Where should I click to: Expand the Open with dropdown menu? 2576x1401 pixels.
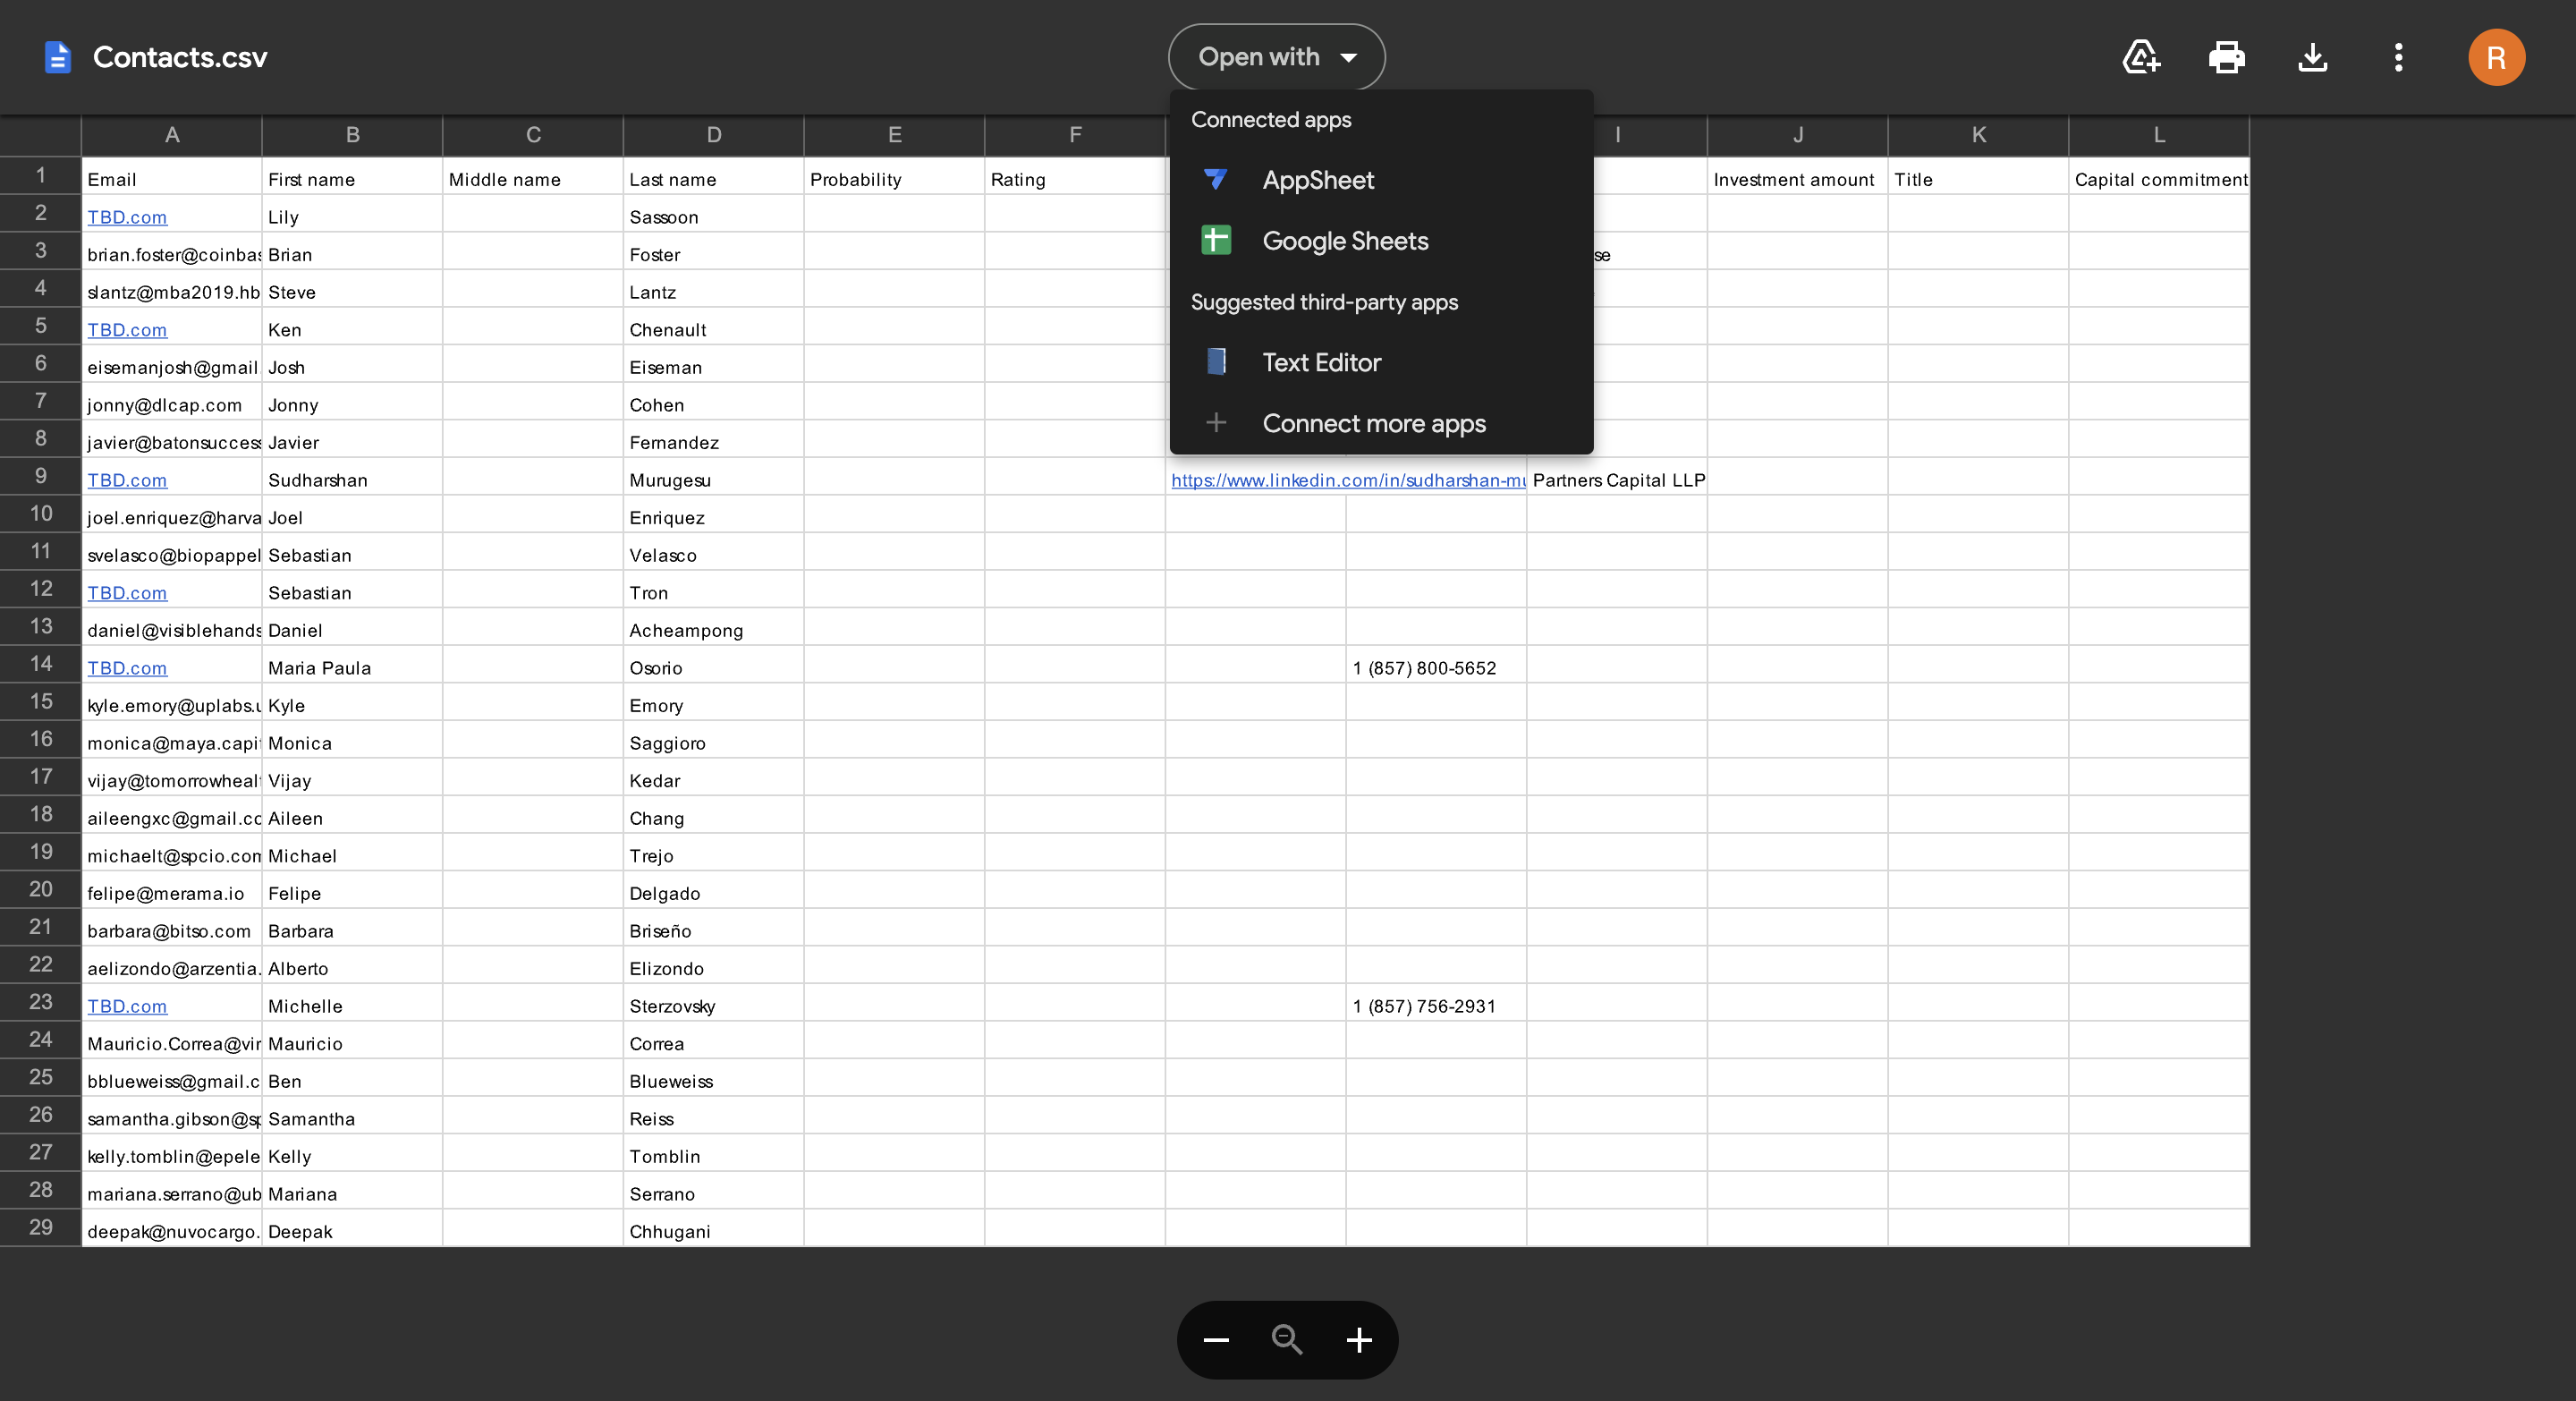(1276, 57)
